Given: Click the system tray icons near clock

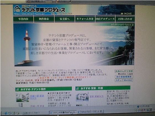Looking at the screenshot, I should pyautogui.click(x=145, y=110).
